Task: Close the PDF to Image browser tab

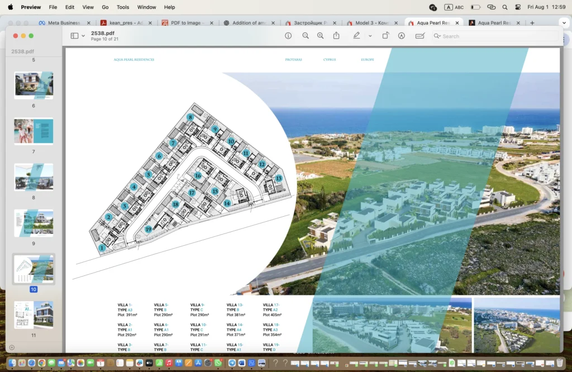Action: [212, 22]
